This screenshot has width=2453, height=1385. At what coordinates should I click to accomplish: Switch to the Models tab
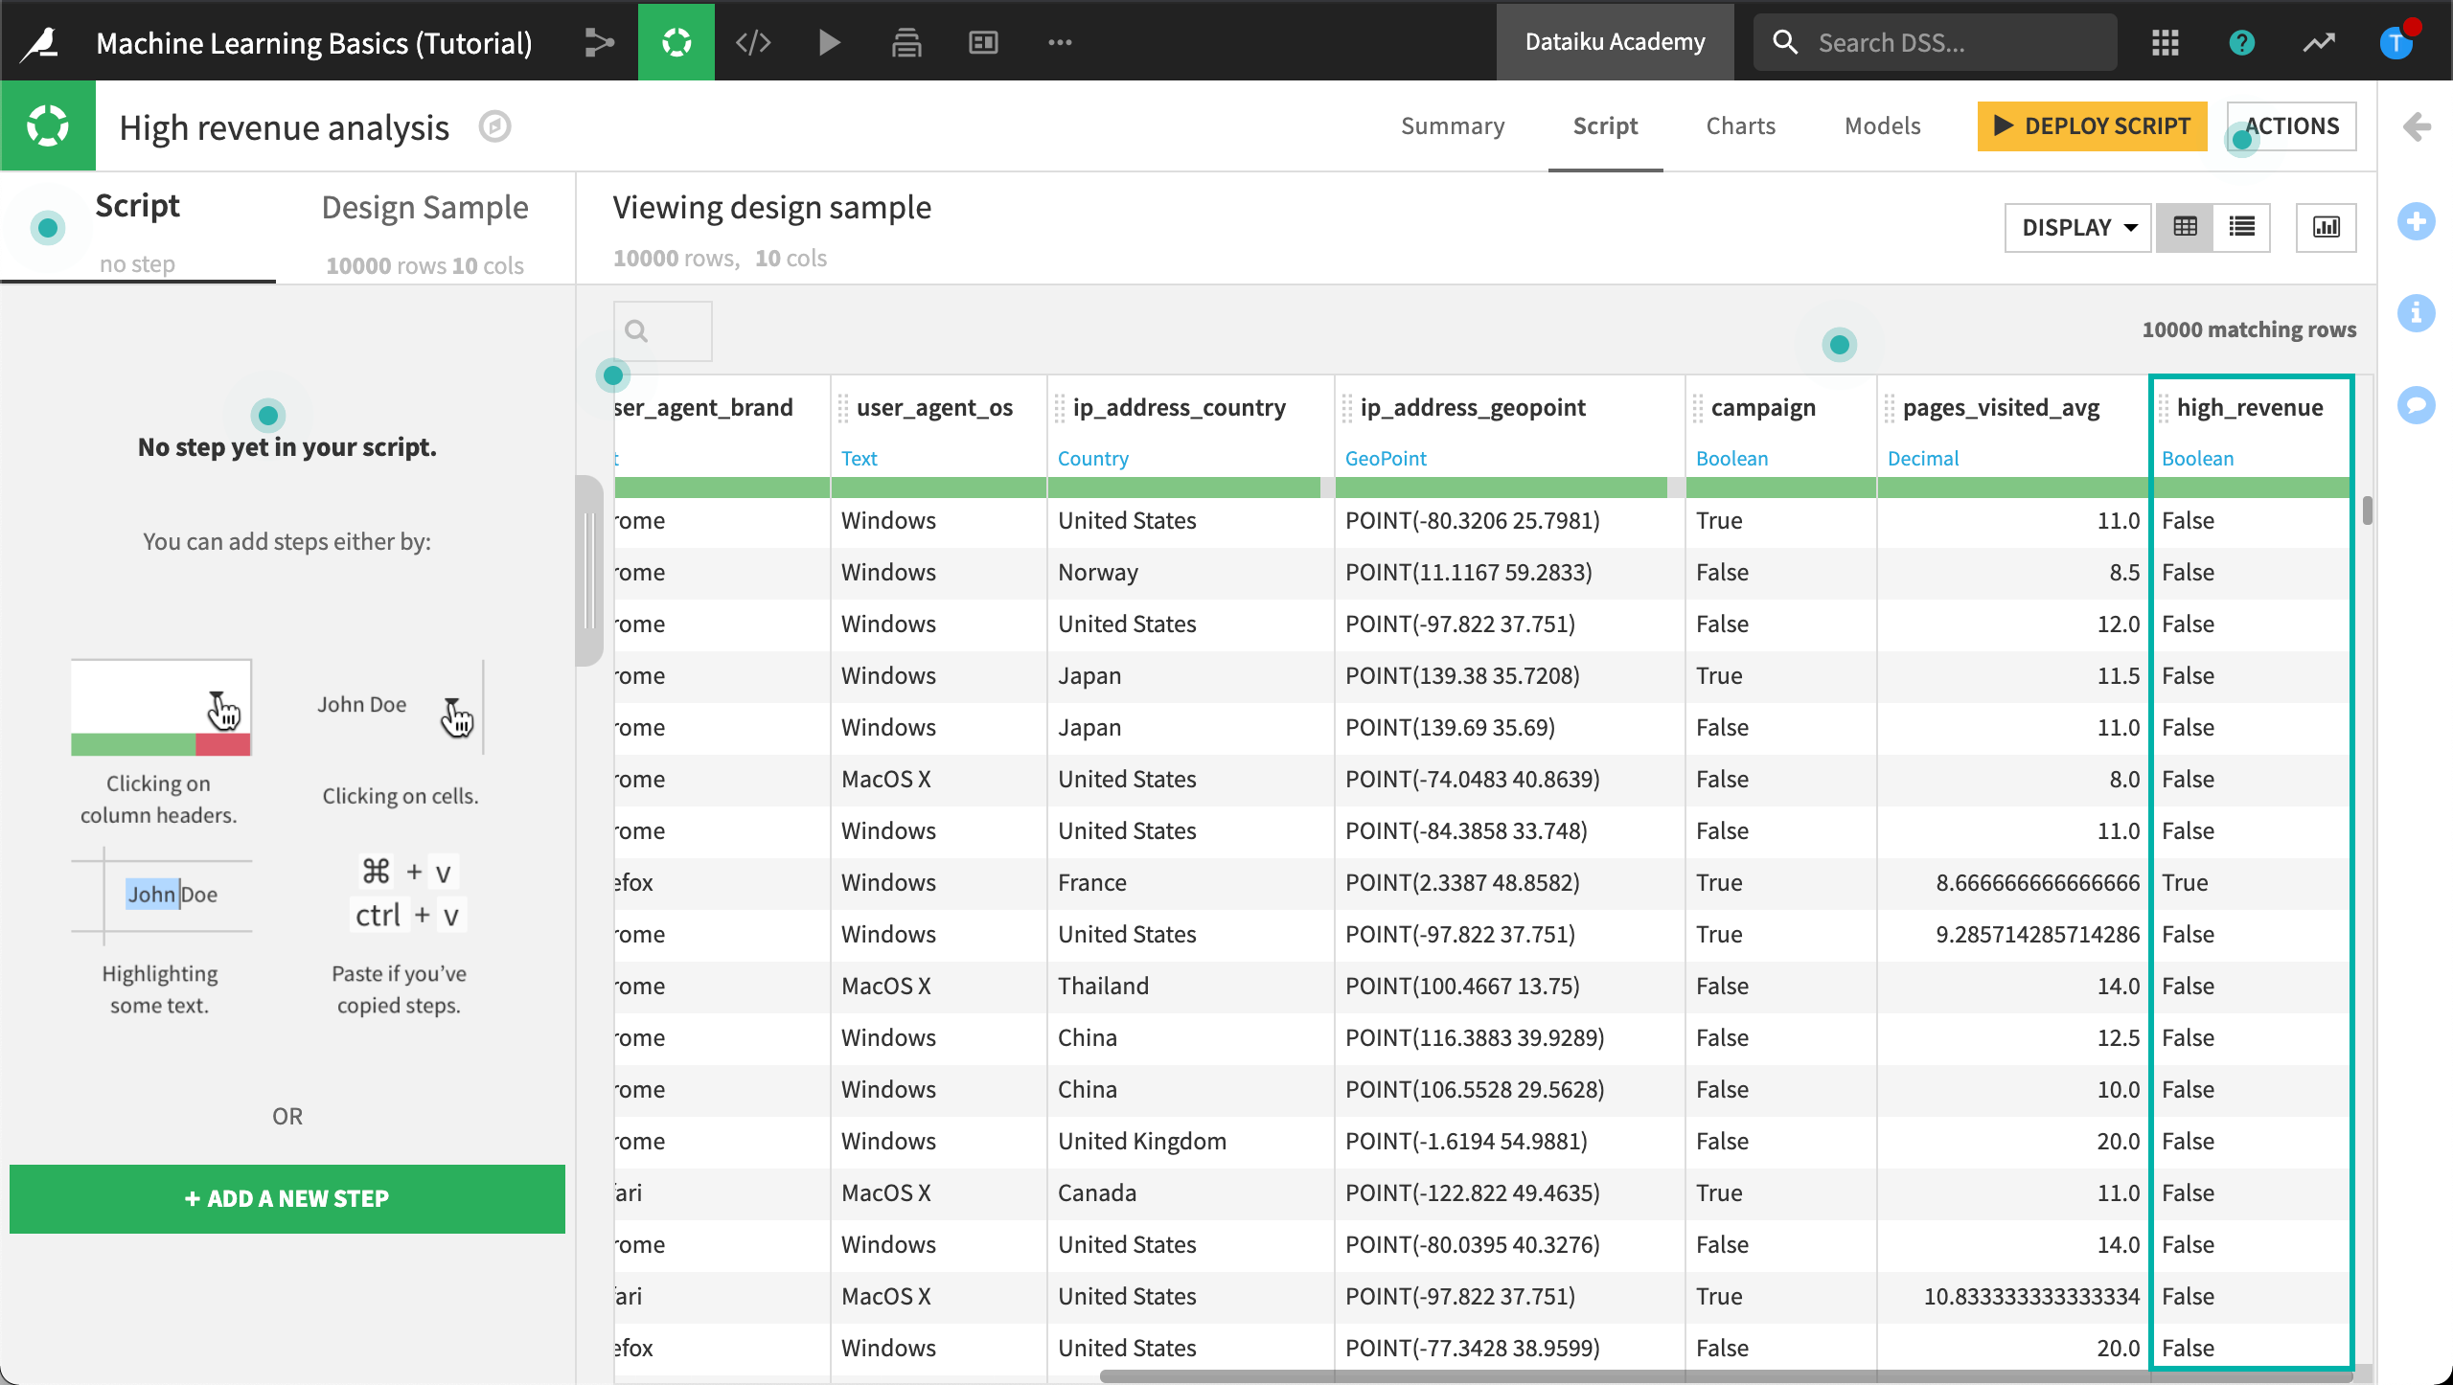[1883, 126]
